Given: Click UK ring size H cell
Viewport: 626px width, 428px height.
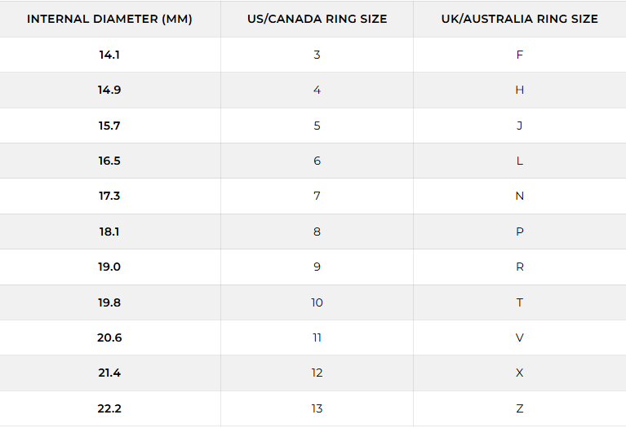Looking at the screenshot, I should click(x=519, y=90).
